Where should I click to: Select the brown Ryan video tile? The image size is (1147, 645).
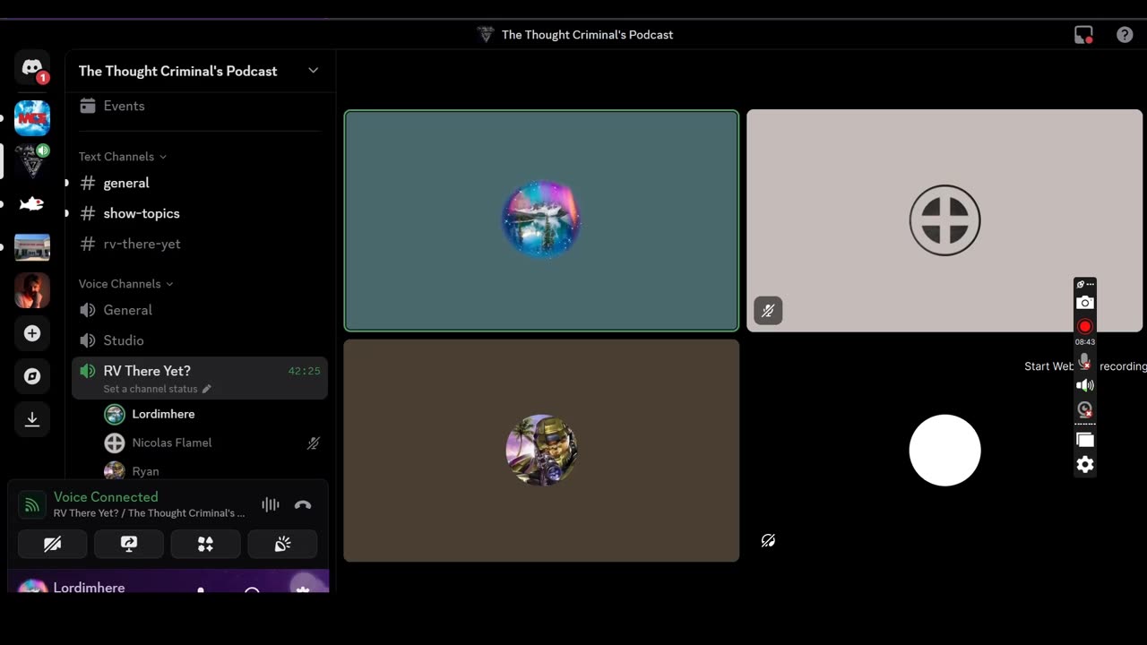(x=541, y=451)
